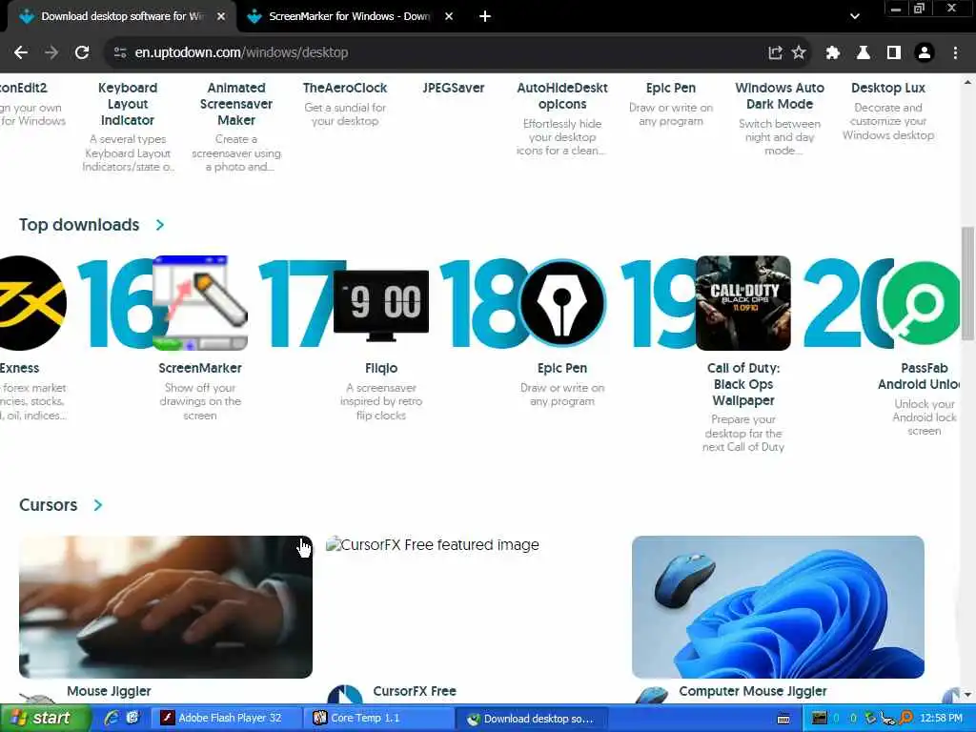Open a new browser tab
The width and height of the screenshot is (976, 732).
[x=485, y=17]
